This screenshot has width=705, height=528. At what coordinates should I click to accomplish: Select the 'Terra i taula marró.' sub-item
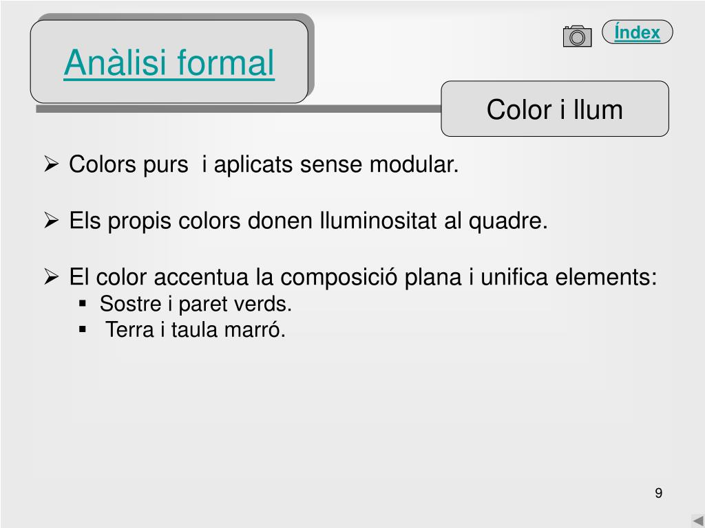pyautogui.click(x=195, y=329)
